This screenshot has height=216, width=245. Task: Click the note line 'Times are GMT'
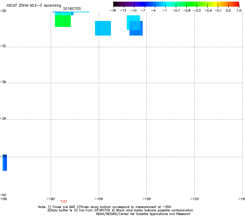(64, 207)
